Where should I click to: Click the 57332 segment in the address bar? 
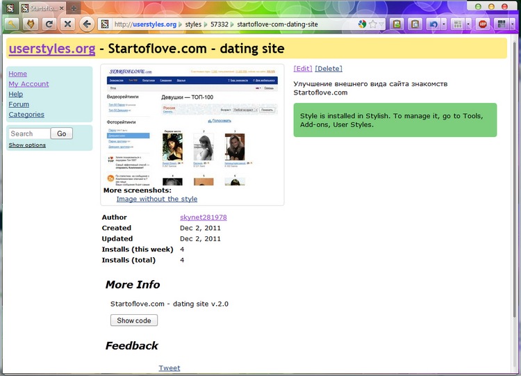(x=220, y=24)
